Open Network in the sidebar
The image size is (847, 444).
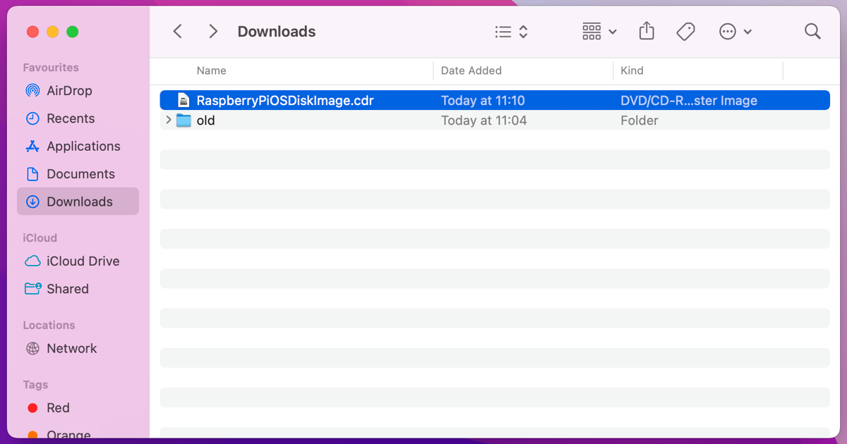(x=78, y=348)
